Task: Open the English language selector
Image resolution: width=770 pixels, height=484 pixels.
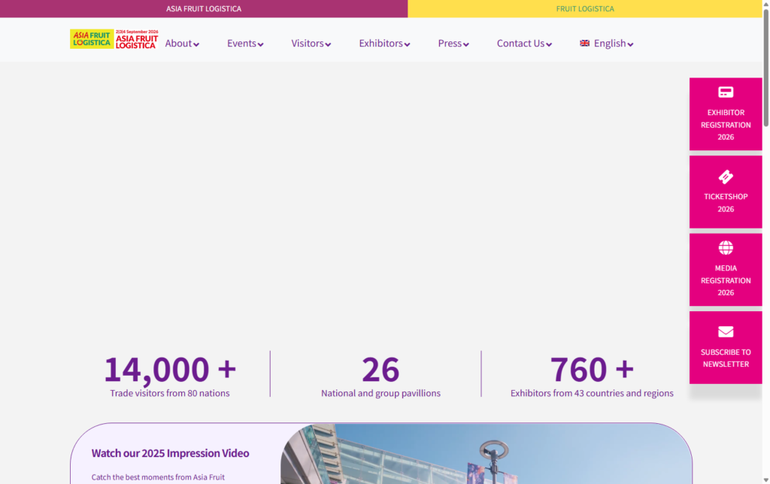Action: 613,44
